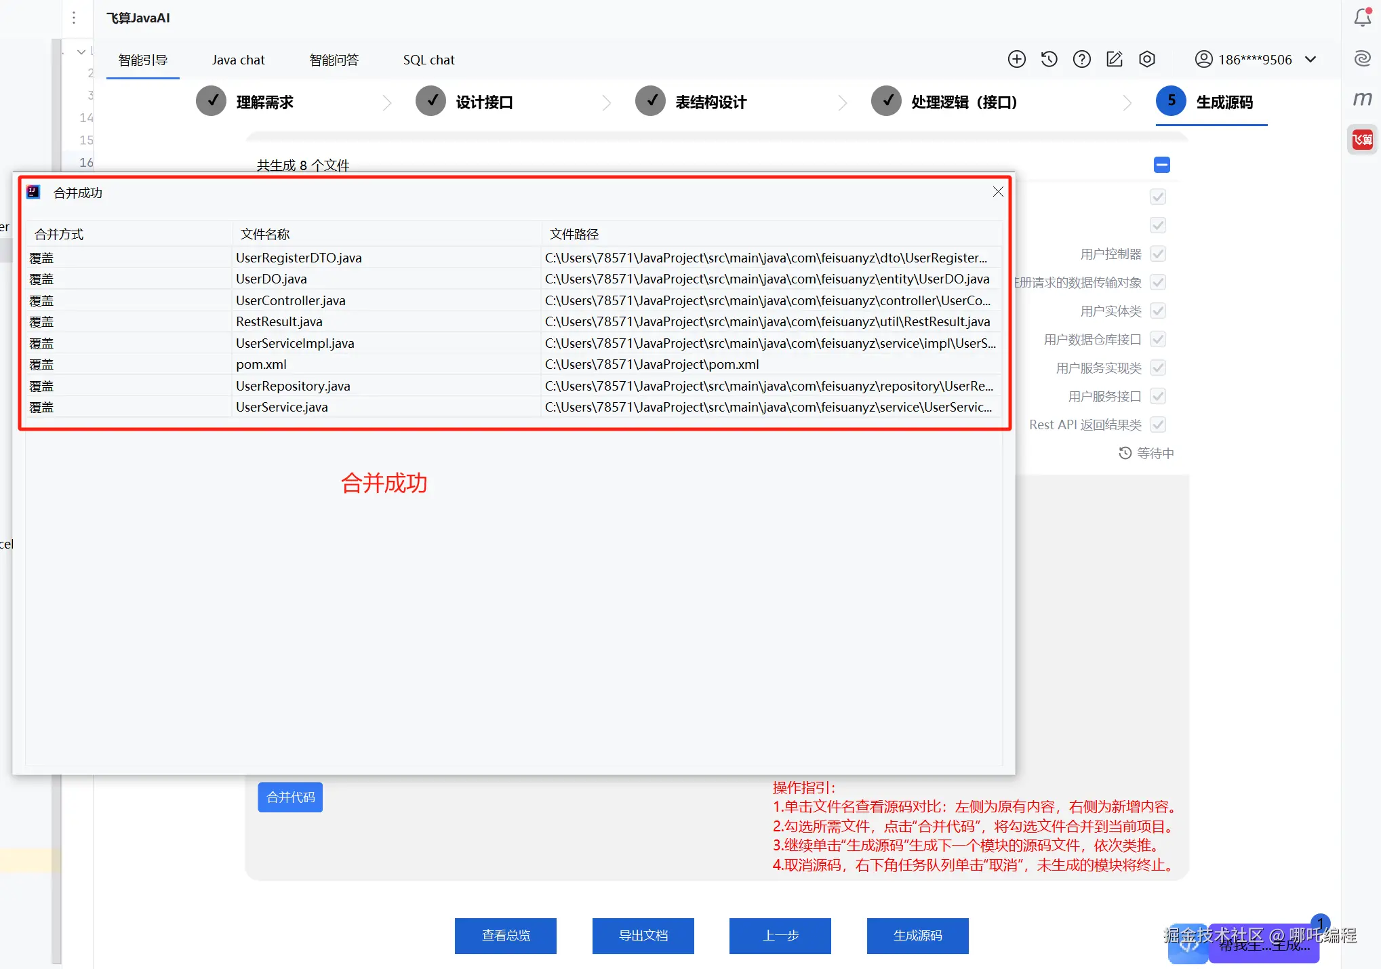Click the Maven 'm' sidebar icon
The height and width of the screenshot is (969, 1381).
tap(1362, 99)
